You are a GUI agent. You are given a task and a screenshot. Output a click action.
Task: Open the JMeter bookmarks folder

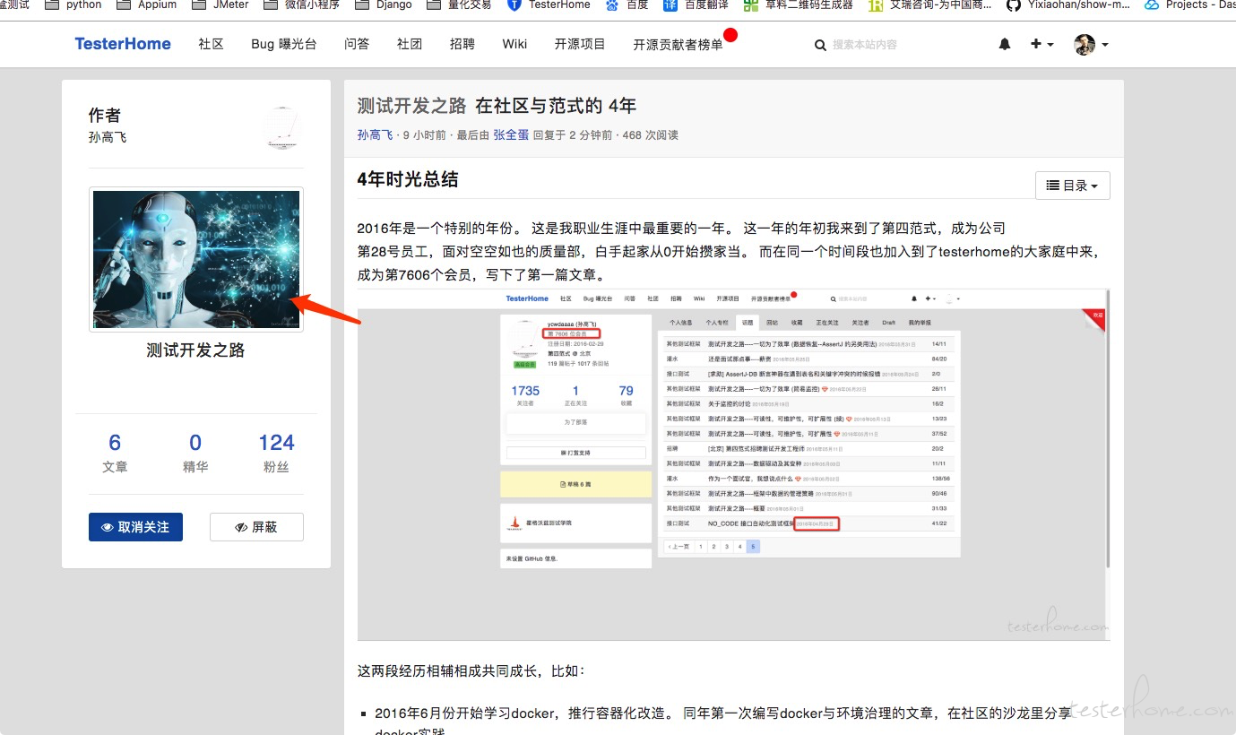point(220,4)
